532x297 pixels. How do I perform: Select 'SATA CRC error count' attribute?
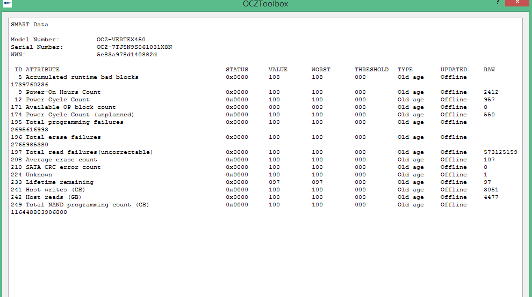[x=63, y=167]
